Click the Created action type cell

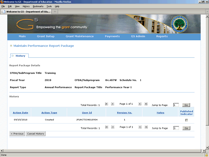49,120
